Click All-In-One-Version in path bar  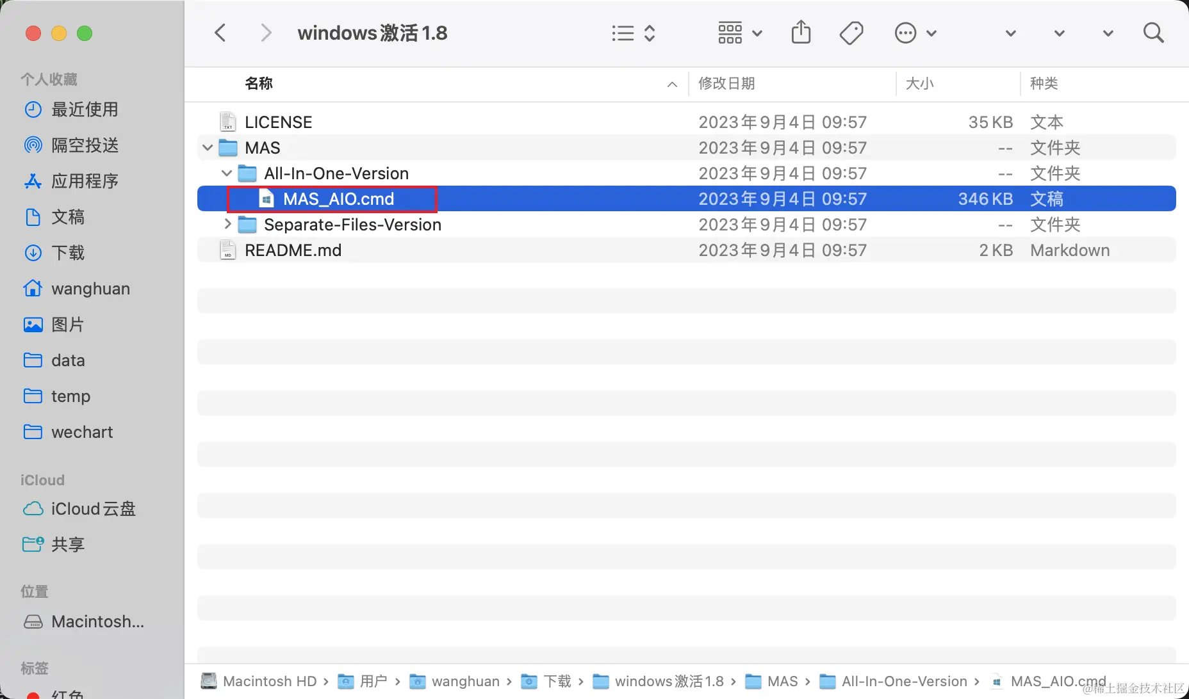click(x=905, y=681)
